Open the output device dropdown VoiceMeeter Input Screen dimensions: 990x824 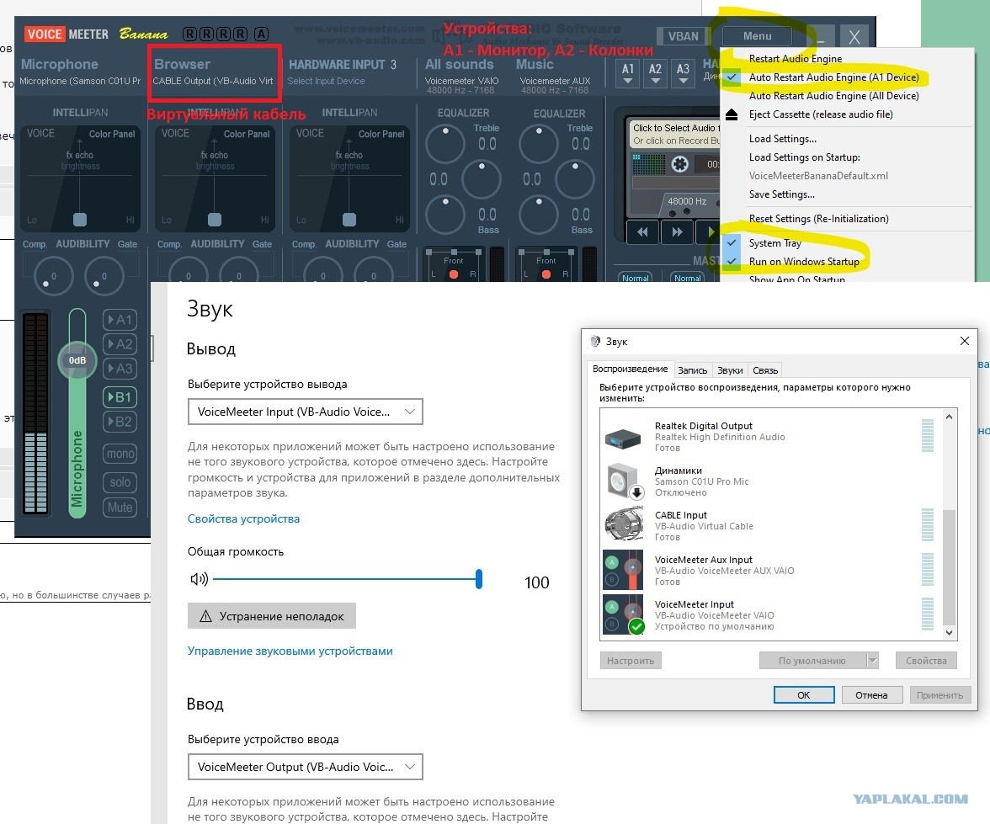305,412
